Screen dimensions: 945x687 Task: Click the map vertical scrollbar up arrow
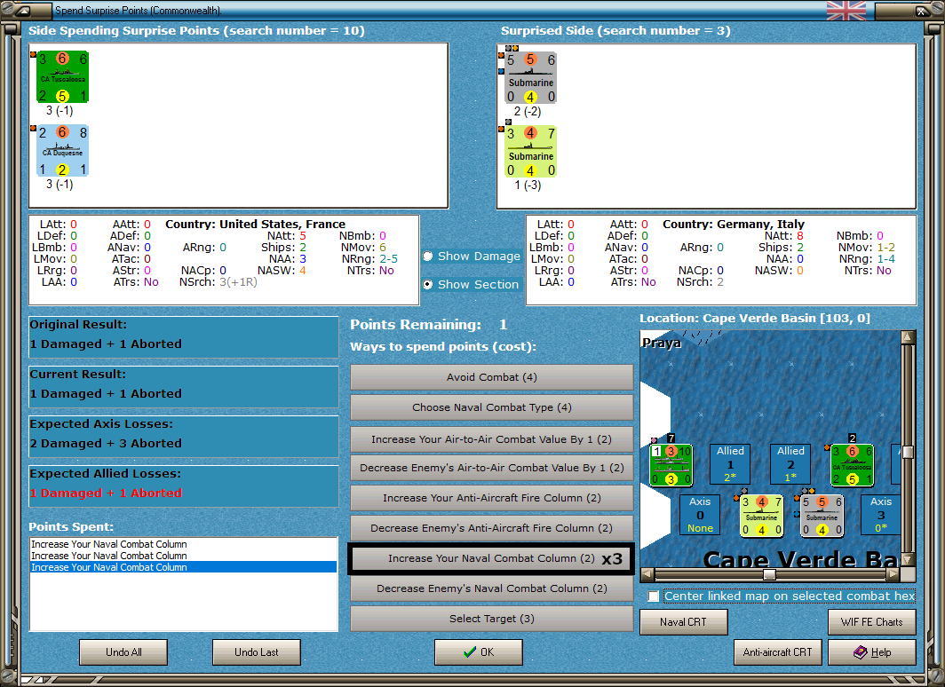(908, 337)
